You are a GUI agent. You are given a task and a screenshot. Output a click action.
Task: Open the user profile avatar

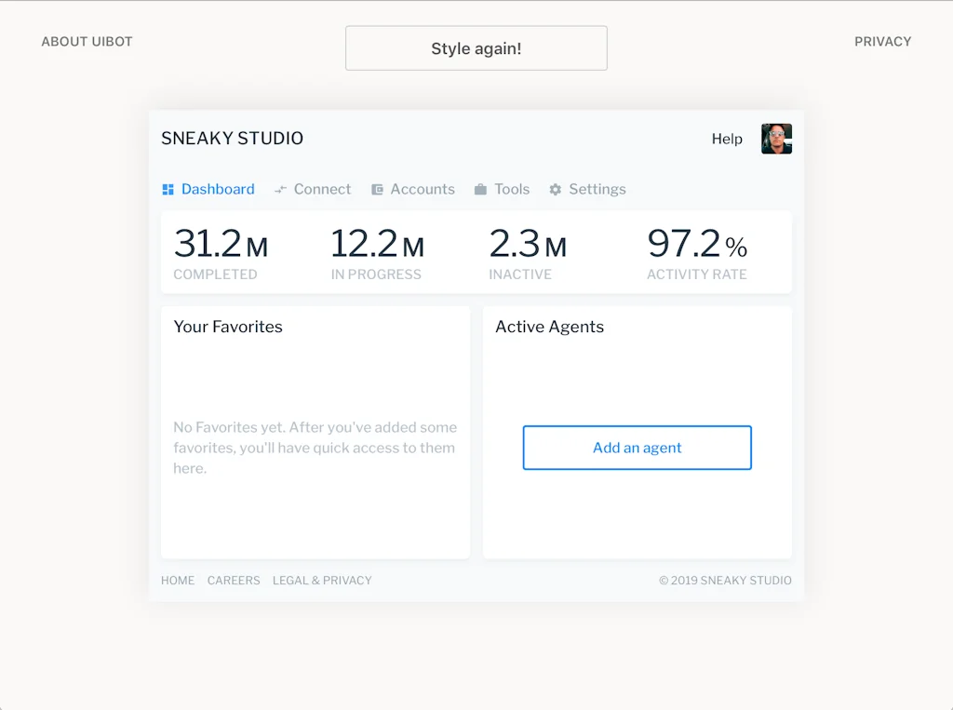pos(776,139)
